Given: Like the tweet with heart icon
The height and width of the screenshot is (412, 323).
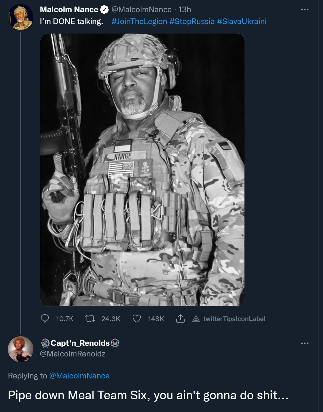Looking at the screenshot, I should coord(137,319).
